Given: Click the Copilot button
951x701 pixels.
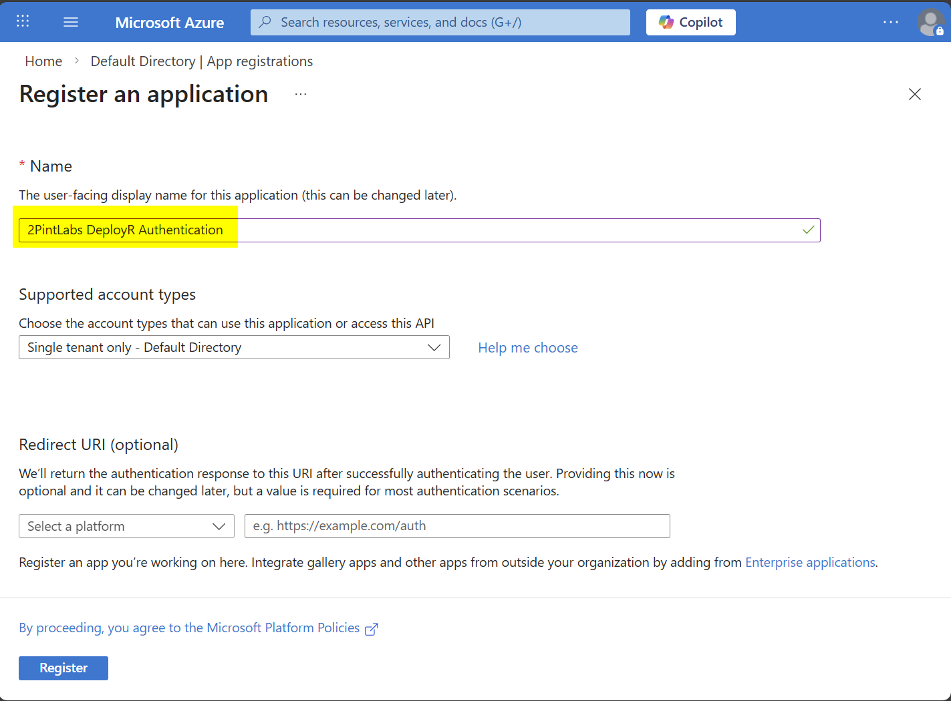Looking at the screenshot, I should click(690, 22).
